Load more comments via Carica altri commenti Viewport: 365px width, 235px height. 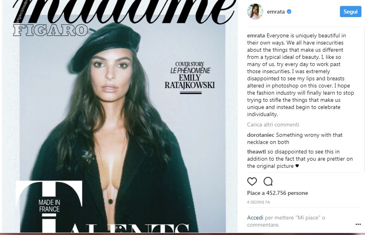coord(273,124)
